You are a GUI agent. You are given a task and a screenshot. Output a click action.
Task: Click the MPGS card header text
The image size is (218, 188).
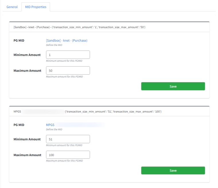coord(113,111)
